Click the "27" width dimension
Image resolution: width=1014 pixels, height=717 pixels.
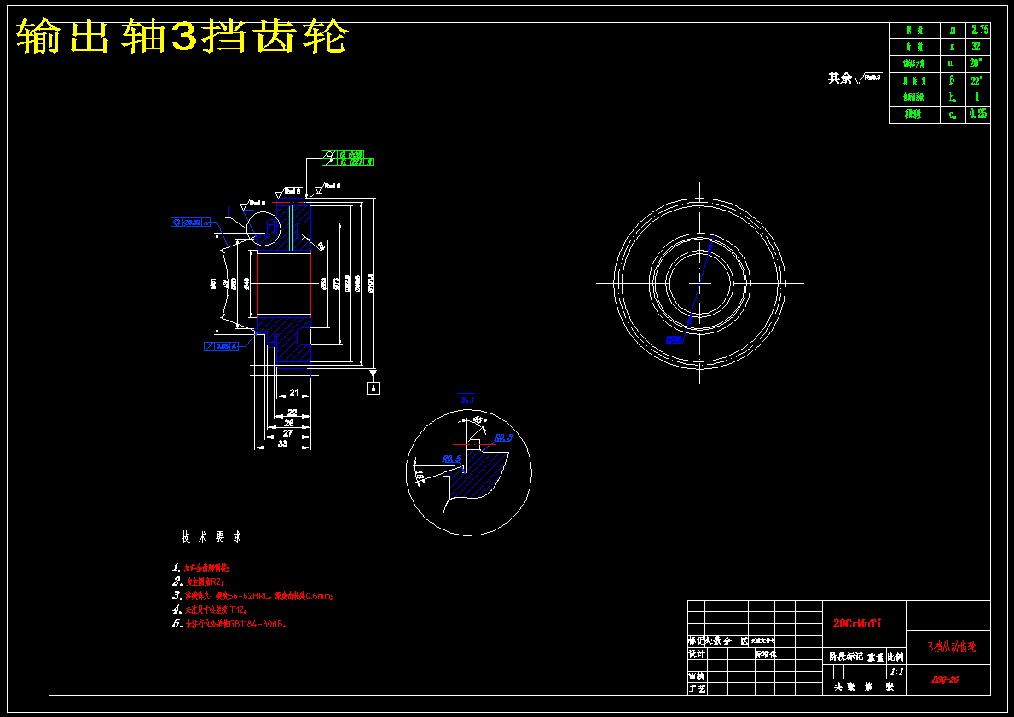(287, 433)
